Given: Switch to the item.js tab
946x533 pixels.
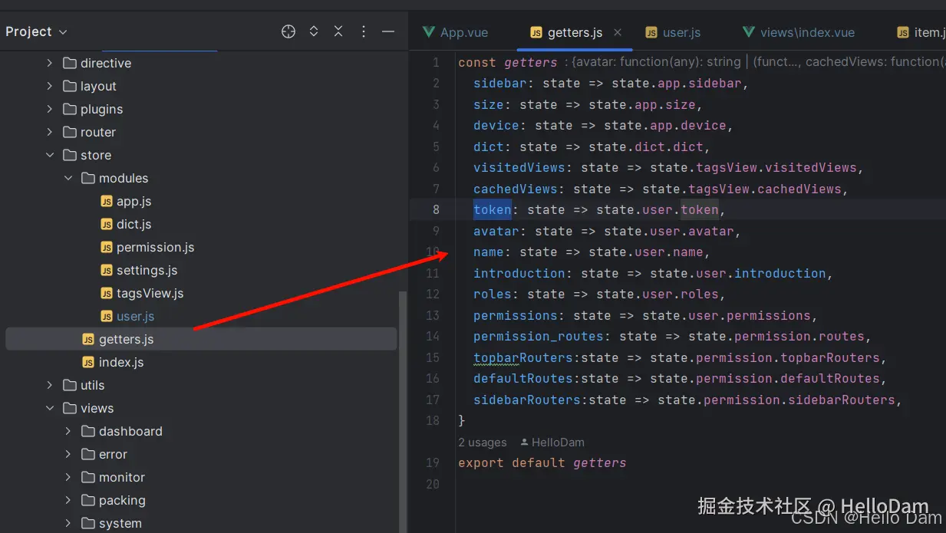Looking at the screenshot, I should tap(921, 32).
